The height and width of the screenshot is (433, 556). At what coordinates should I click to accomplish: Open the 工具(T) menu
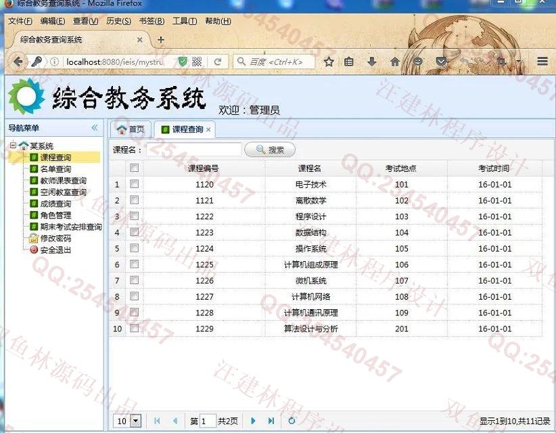(185, 21)
